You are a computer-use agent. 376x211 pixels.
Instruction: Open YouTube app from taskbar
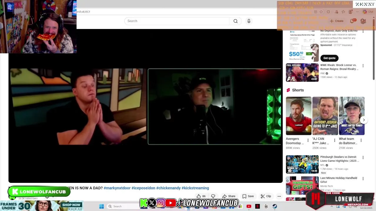[249, 206]
